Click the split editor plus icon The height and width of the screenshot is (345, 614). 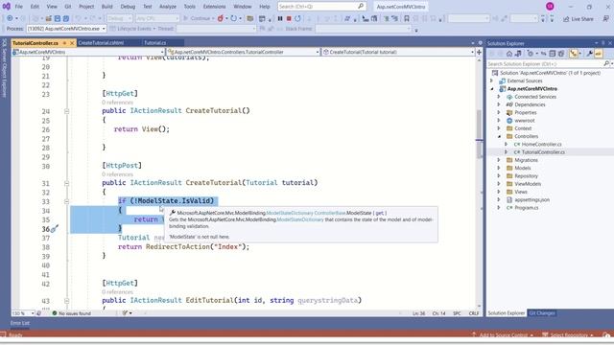coord(479,52)
